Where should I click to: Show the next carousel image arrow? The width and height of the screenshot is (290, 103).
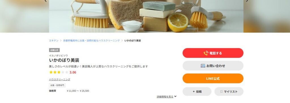click(x=247, y=1)
